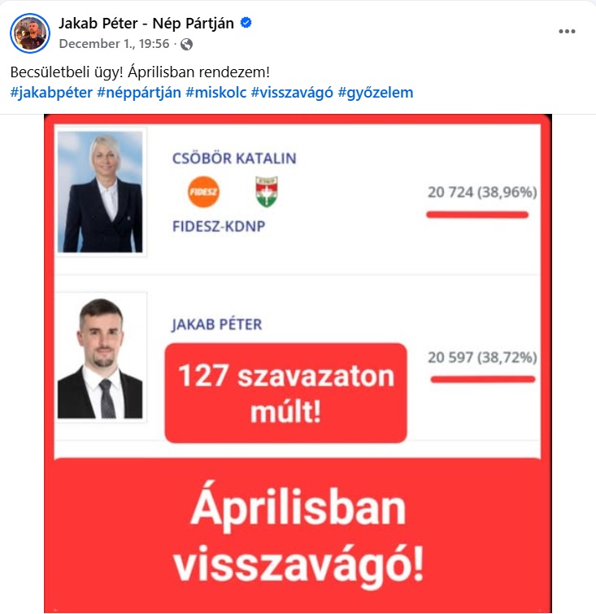This screenshot has height=614, width=596.
Task: Open the Jakab Péter - Nép Pártján page
Action: coord(146,24)
